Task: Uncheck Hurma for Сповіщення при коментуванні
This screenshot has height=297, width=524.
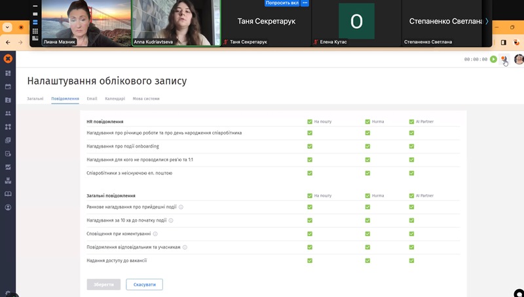Action: [x=368, y=233]
